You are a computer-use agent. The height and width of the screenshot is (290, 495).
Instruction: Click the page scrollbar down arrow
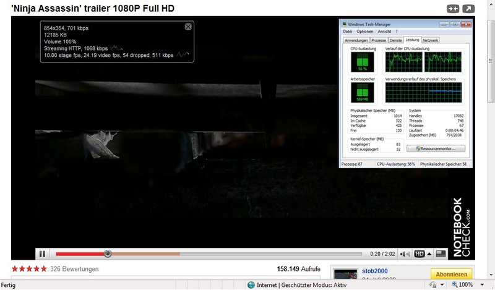(491, 275)
